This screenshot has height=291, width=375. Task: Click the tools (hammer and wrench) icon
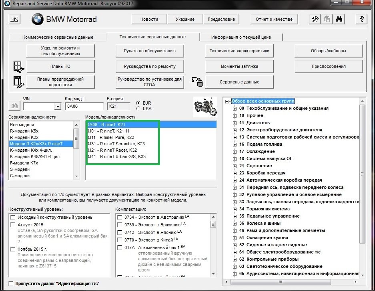315,19
